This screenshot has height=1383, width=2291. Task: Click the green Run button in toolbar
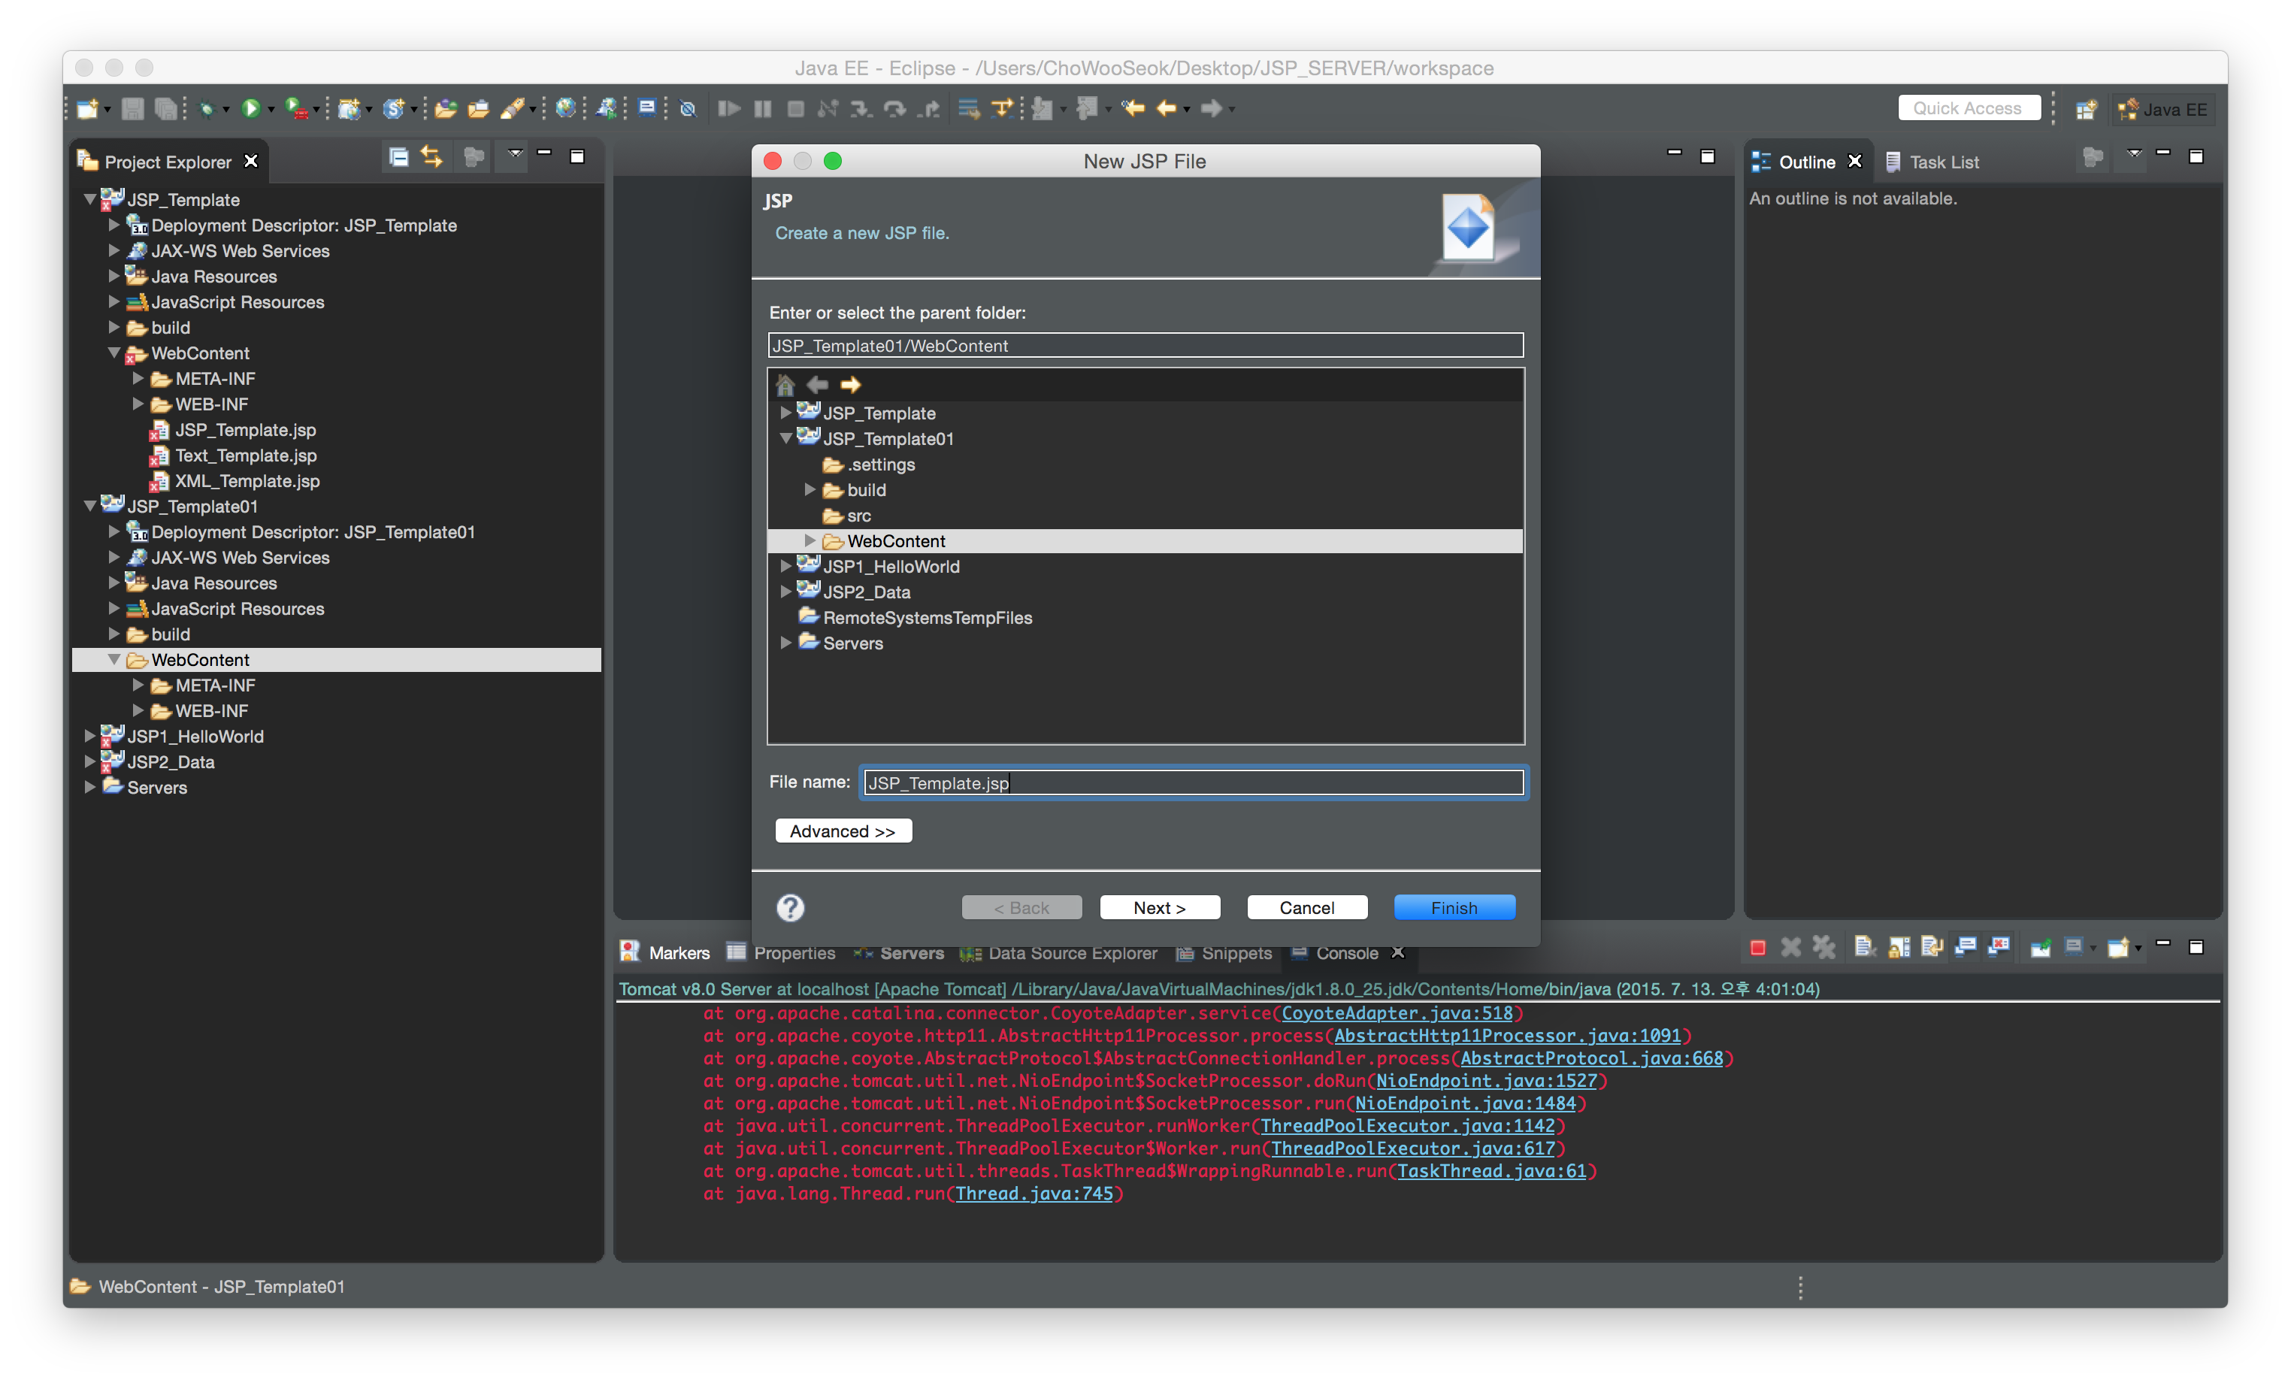[x=250, y=109]
